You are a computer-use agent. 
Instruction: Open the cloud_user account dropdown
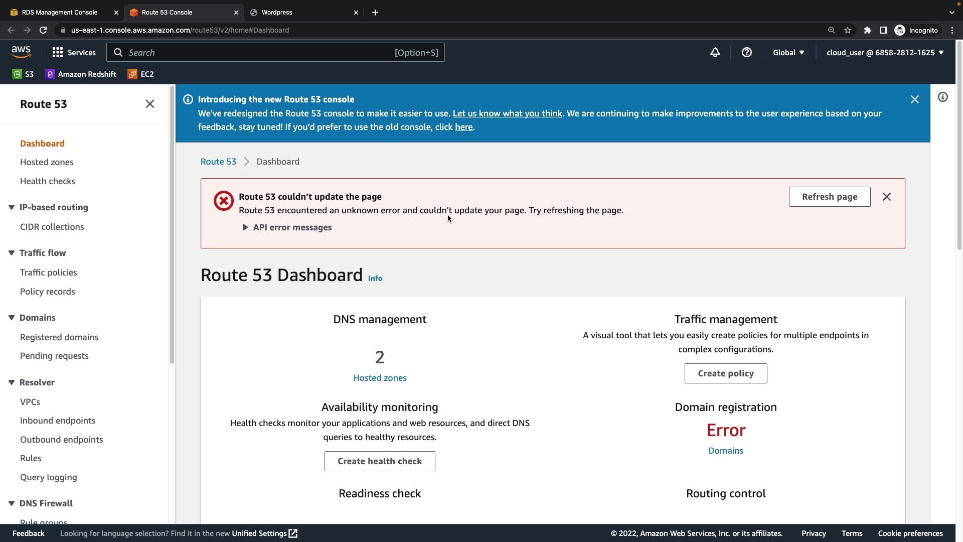click(885, 53)
